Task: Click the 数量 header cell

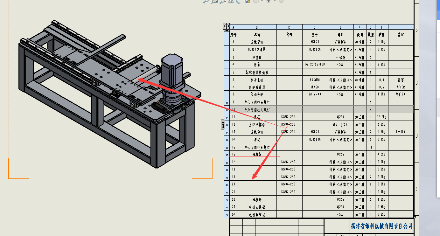Action: [371, 34]
